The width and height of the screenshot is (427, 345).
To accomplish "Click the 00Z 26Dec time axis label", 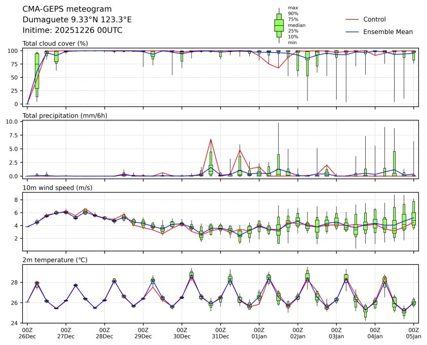I will point(27,333).
